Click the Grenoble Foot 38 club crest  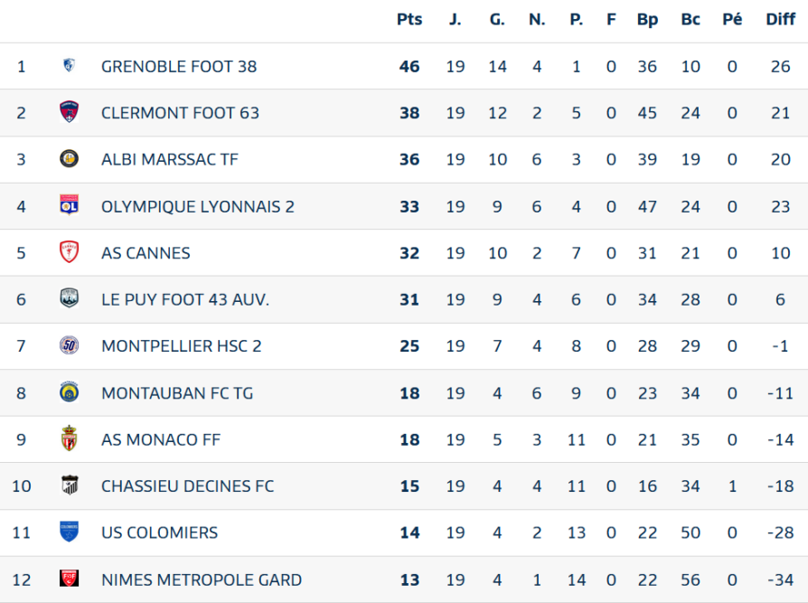[69, 65]
